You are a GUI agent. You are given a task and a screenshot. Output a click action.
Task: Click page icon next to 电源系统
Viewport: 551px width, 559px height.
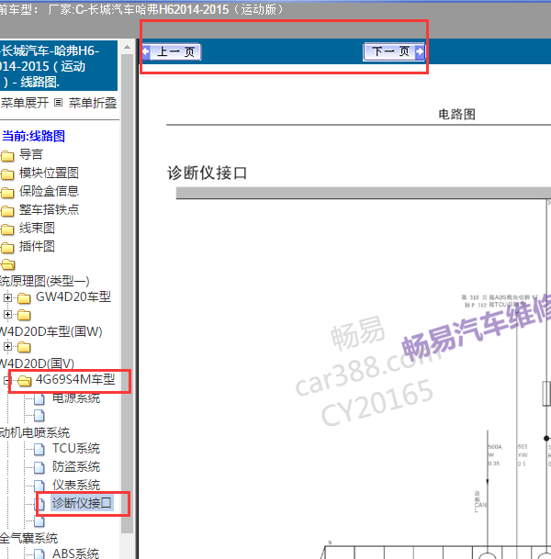click(x=39, y=399)
